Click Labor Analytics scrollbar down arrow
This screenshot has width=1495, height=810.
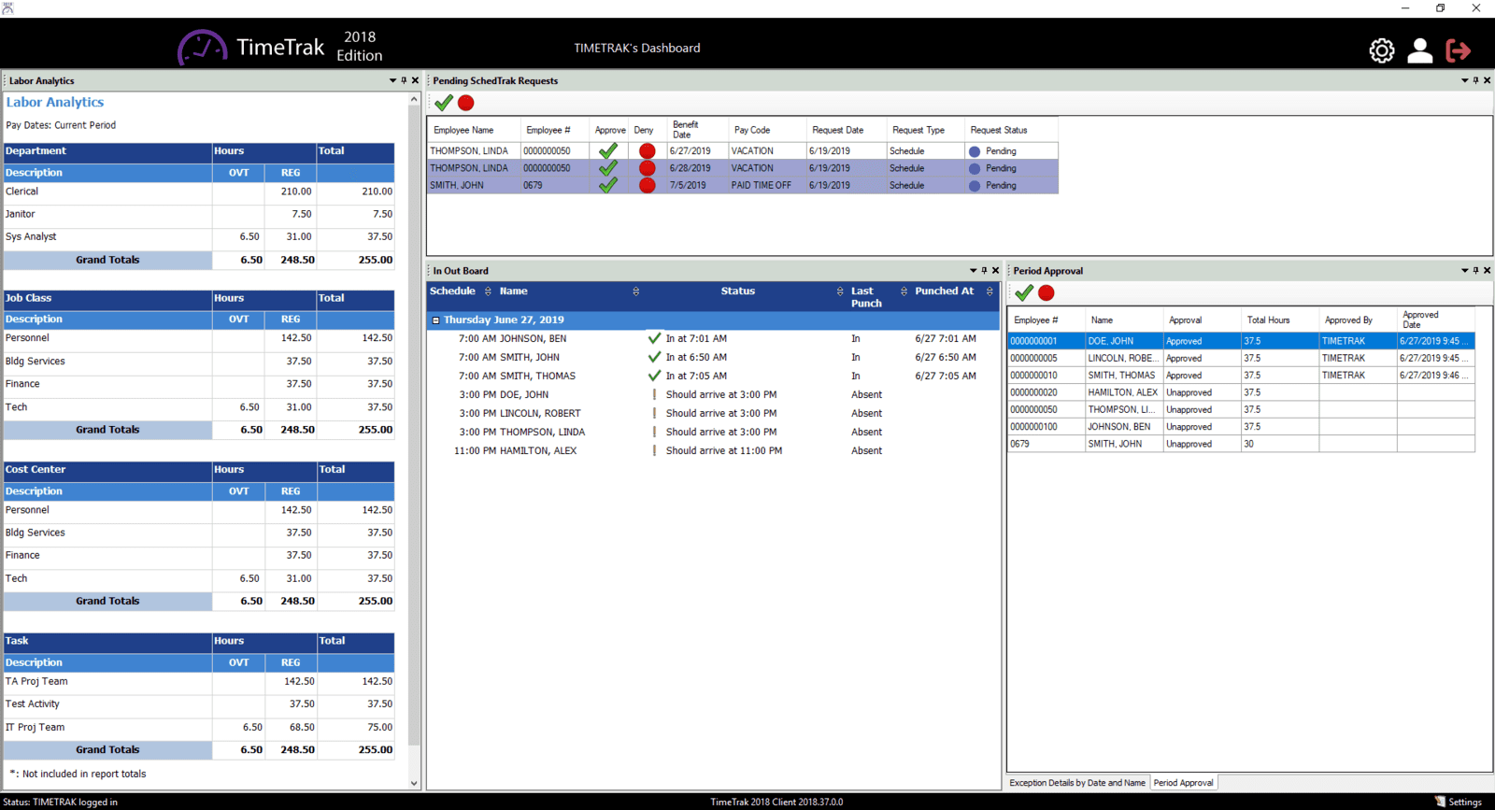[414, 784]
